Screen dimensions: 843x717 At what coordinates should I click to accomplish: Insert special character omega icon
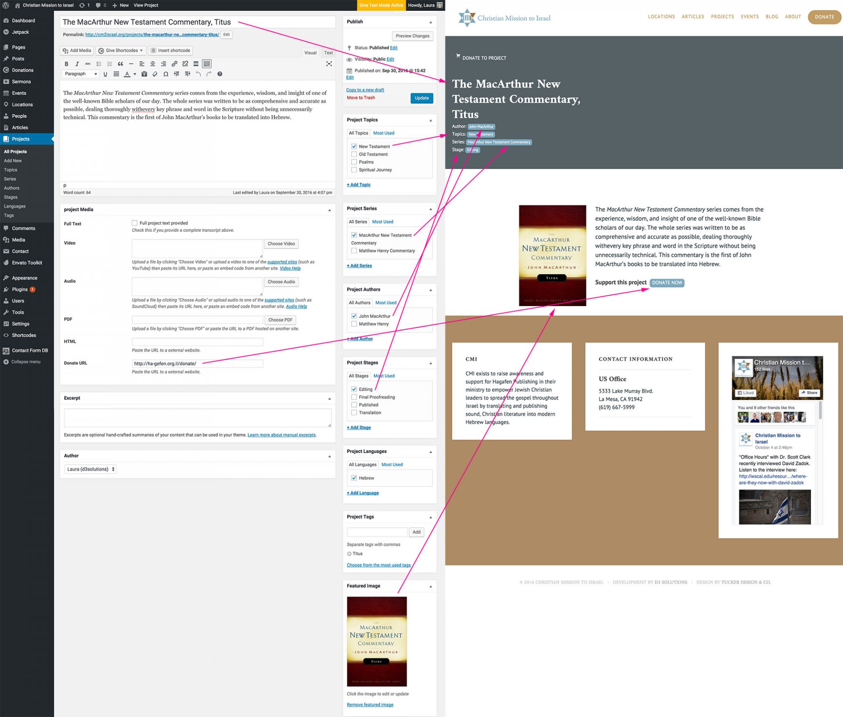166,74
